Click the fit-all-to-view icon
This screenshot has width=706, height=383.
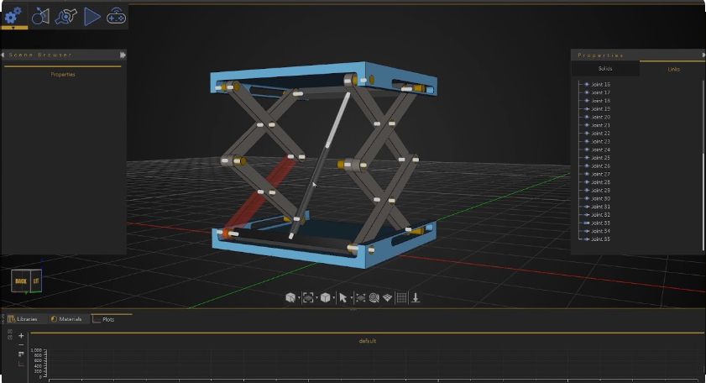pos(361,297)
